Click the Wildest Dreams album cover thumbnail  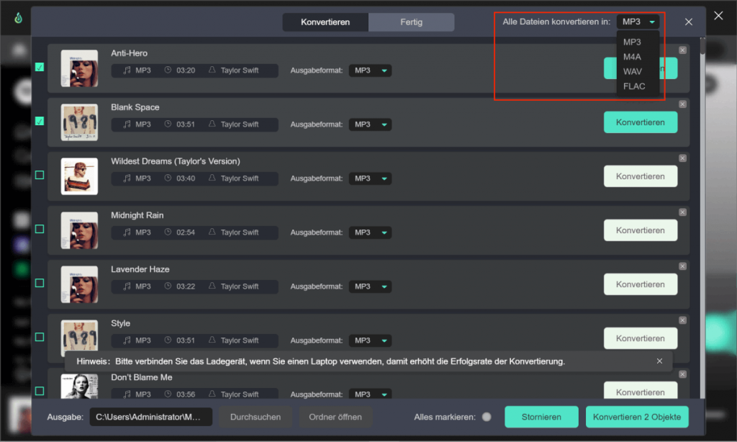[x=79, y=176]
